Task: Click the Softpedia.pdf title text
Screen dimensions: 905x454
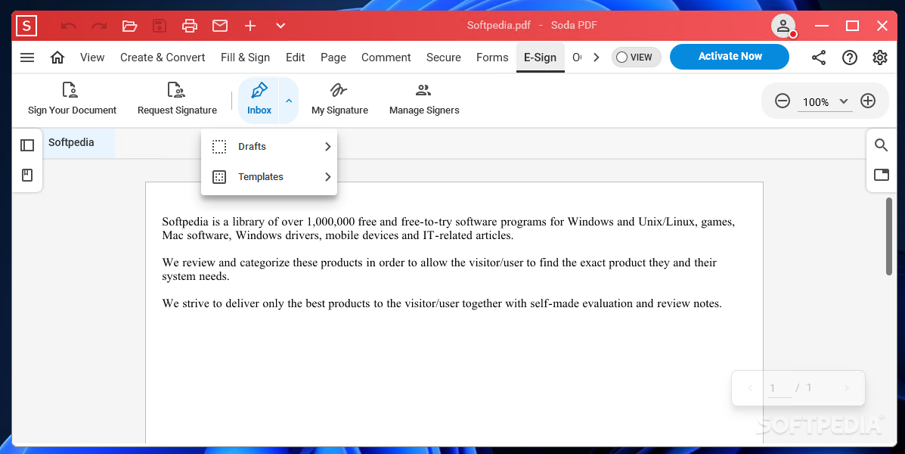Action: (x=499, y=26)
